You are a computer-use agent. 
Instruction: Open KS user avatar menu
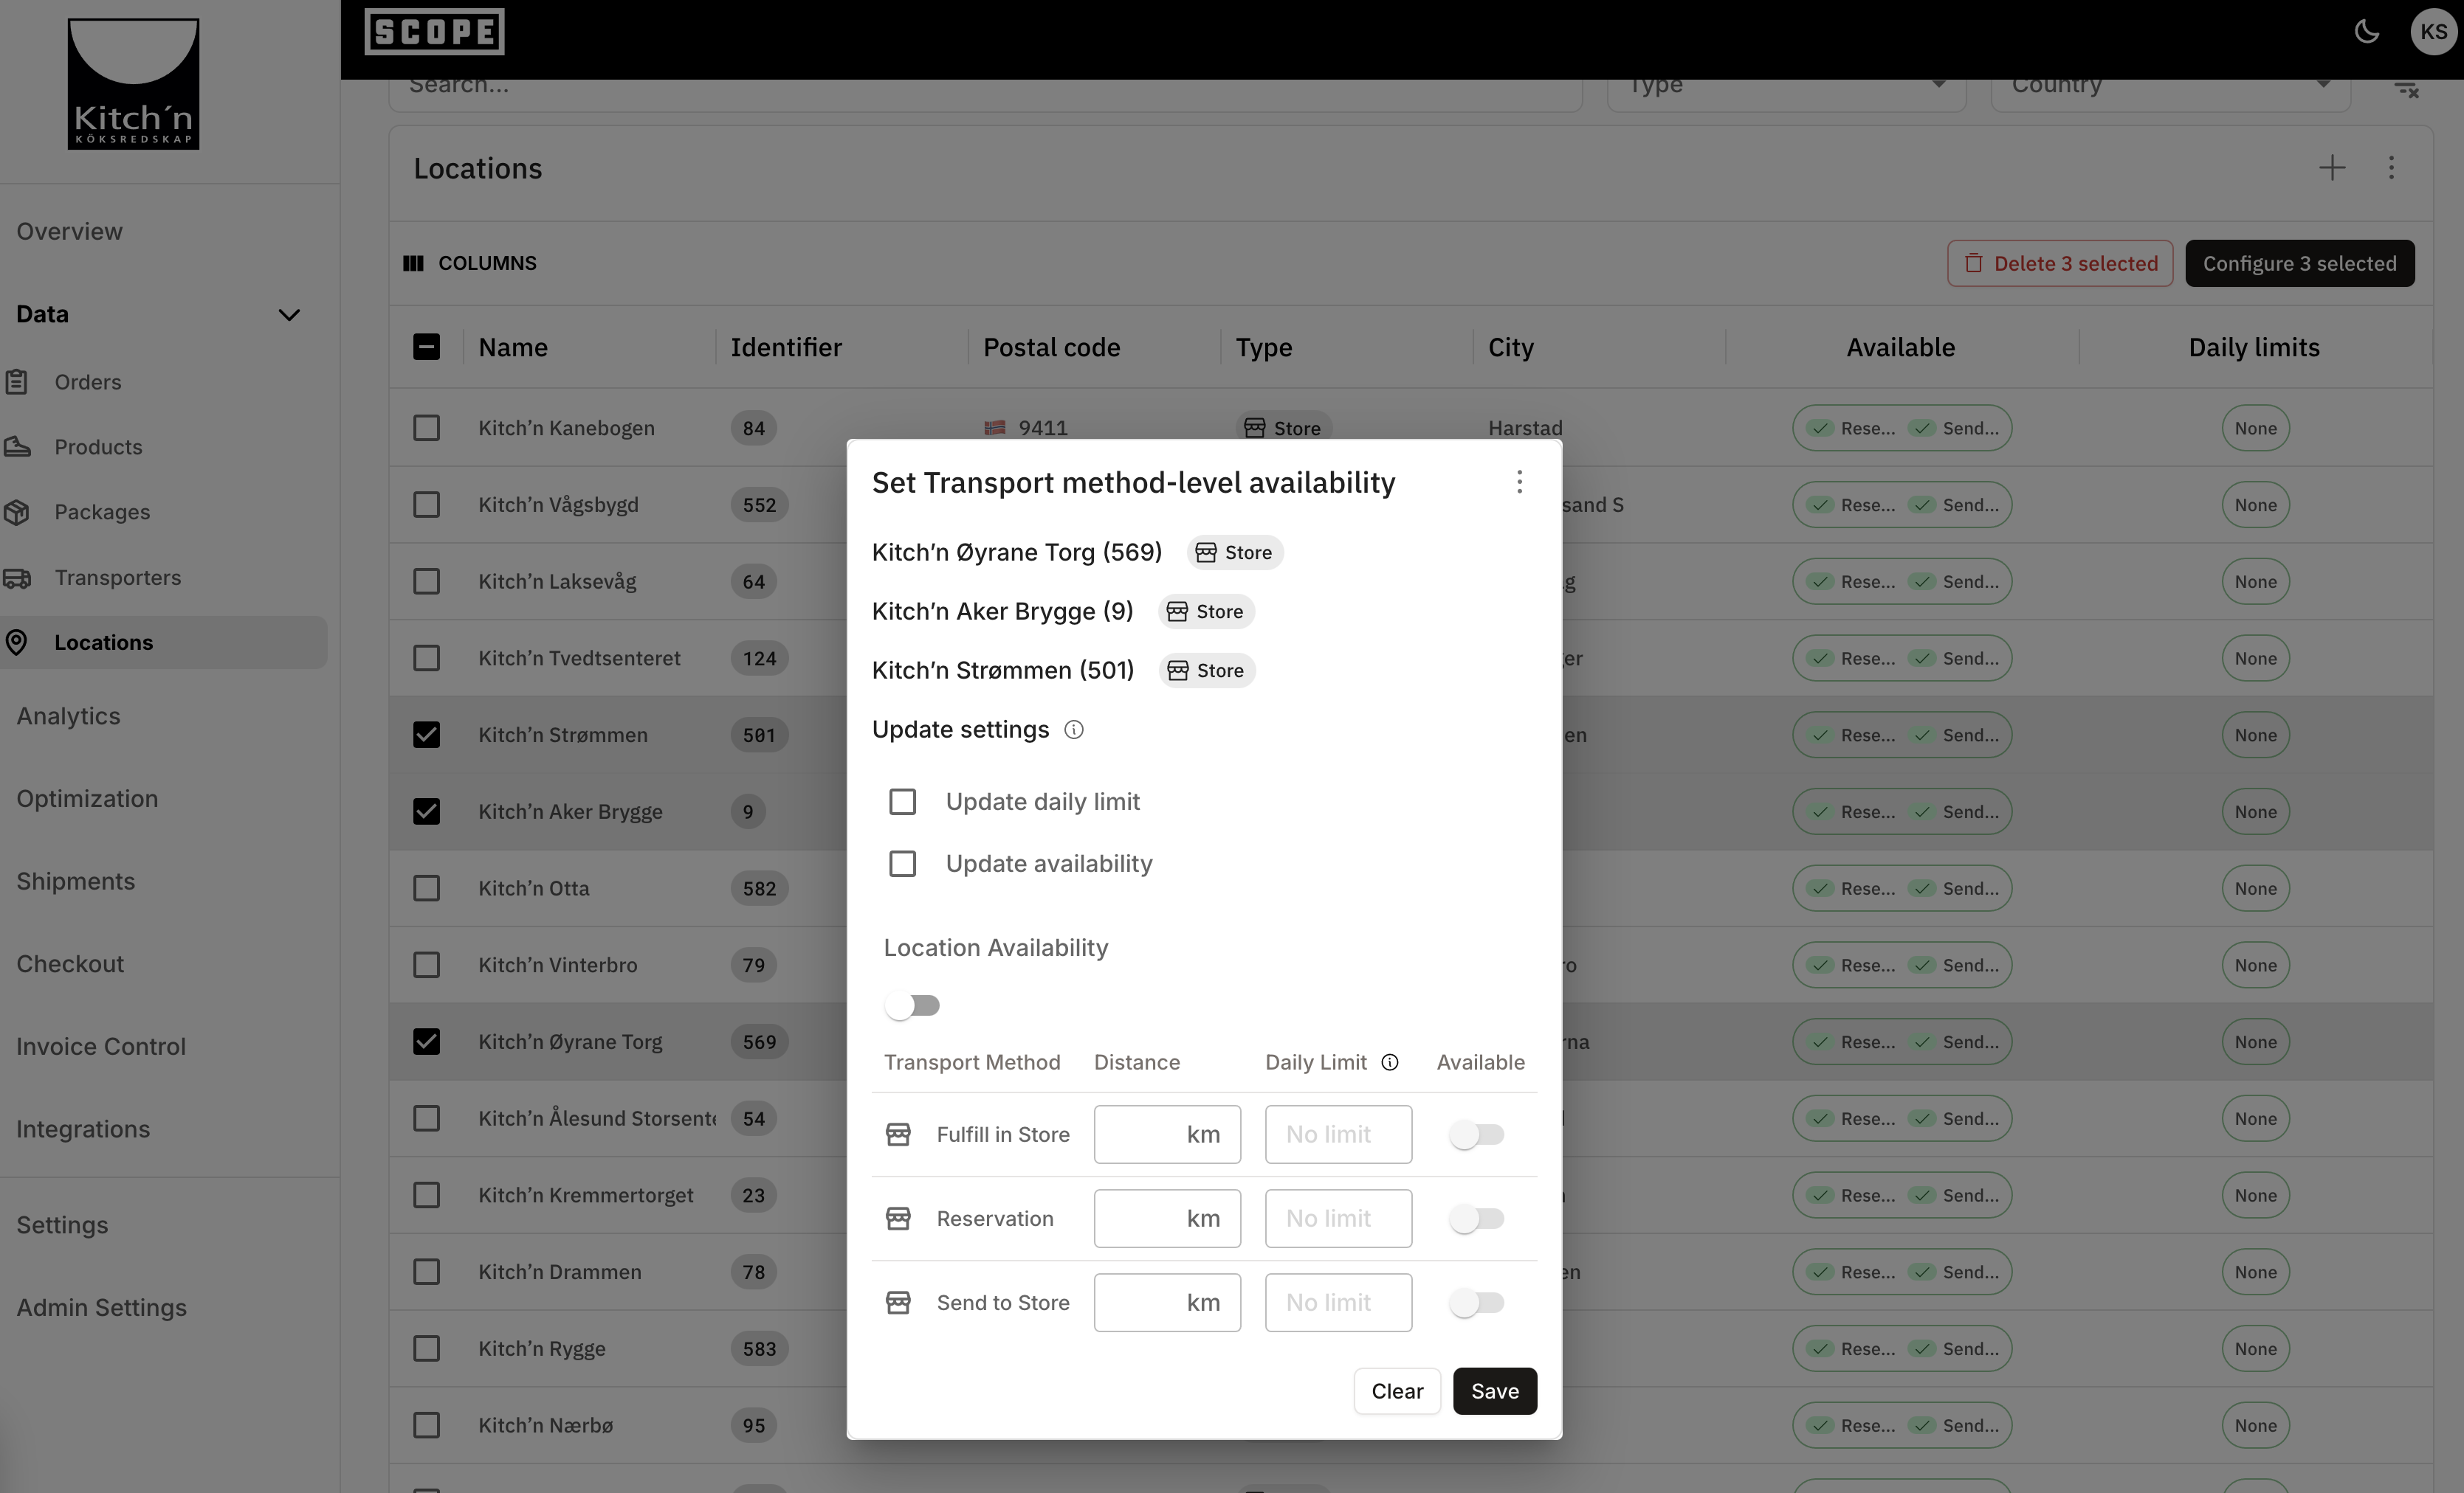tap(2432, 31)
